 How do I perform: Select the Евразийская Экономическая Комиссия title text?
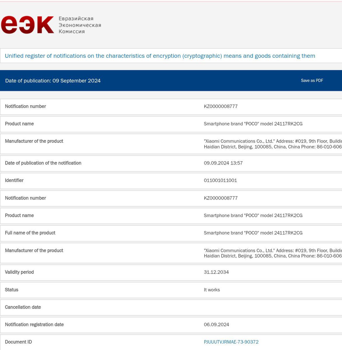[x=80, y=25]
